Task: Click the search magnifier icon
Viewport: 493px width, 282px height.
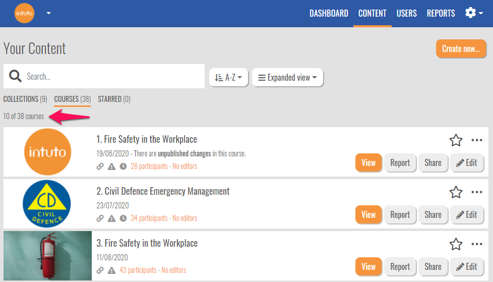Action: pyautogui.click(x=15, y=77)
